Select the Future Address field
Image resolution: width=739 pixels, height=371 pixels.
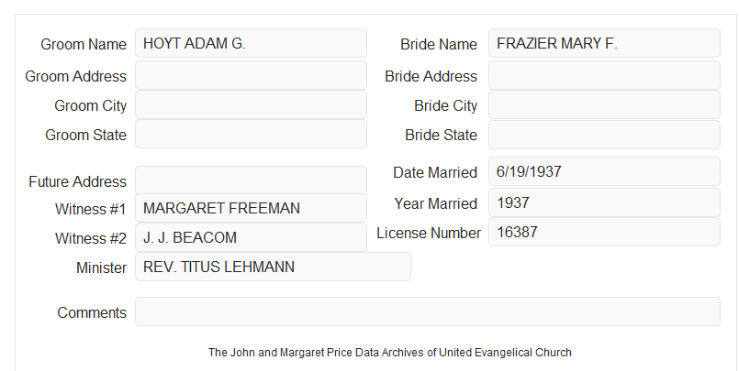coord(251,180)
